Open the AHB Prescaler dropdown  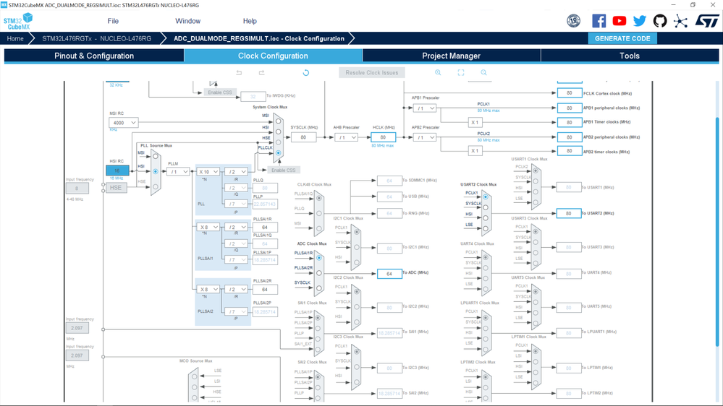click(346, 137)
